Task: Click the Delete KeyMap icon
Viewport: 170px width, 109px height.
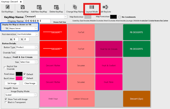Action: 56,8
